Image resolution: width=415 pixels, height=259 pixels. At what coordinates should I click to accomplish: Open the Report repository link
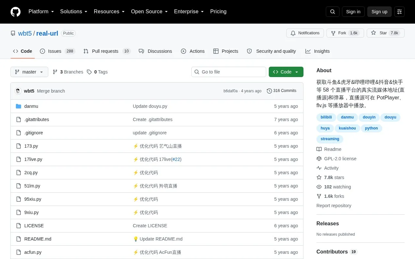[x=334, y=206]
